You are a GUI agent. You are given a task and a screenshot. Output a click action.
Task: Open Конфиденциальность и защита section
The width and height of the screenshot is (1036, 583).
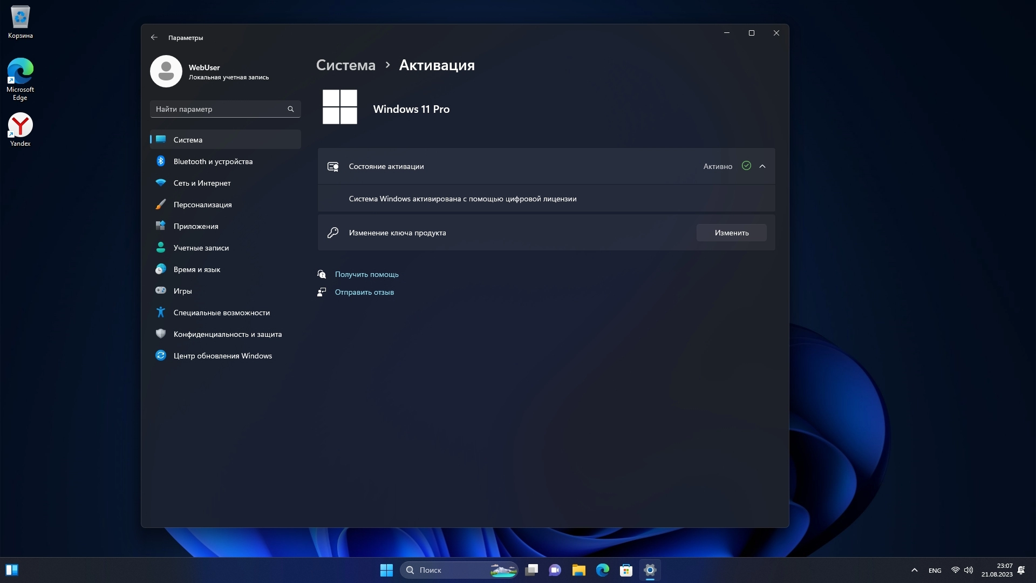click(227, 334)
